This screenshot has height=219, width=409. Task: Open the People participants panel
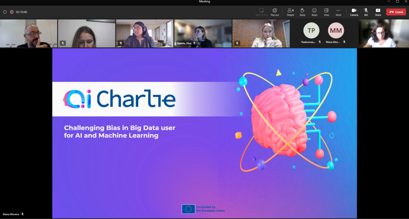(x=290, y=11)
